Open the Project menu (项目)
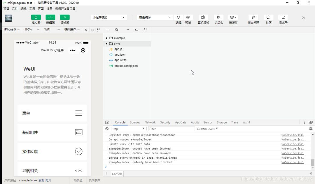The image size is (315, 184). 6,8
